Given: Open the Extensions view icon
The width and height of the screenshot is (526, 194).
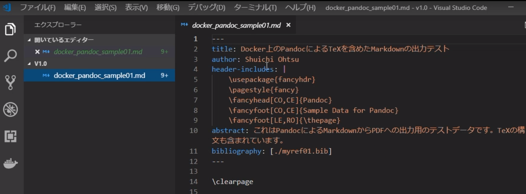Looking at the screenshot, I should [x=10, y=136].
